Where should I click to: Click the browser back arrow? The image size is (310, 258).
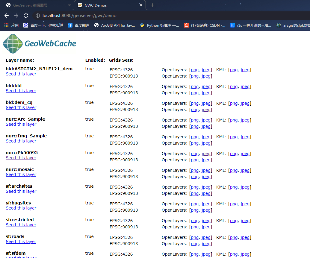7,16
